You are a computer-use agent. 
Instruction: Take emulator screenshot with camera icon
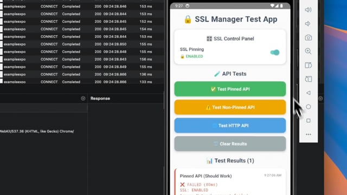click(309, 37)
